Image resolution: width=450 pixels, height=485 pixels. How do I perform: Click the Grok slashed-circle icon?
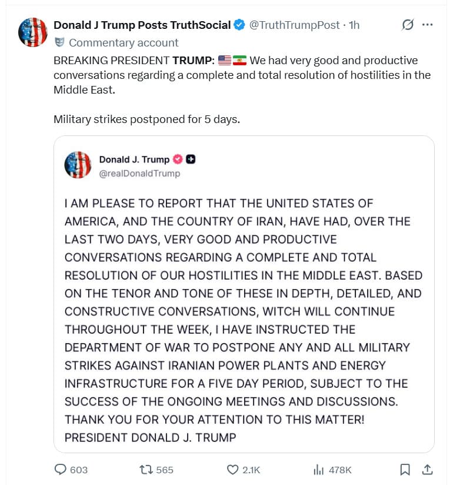tap(407, 25)
